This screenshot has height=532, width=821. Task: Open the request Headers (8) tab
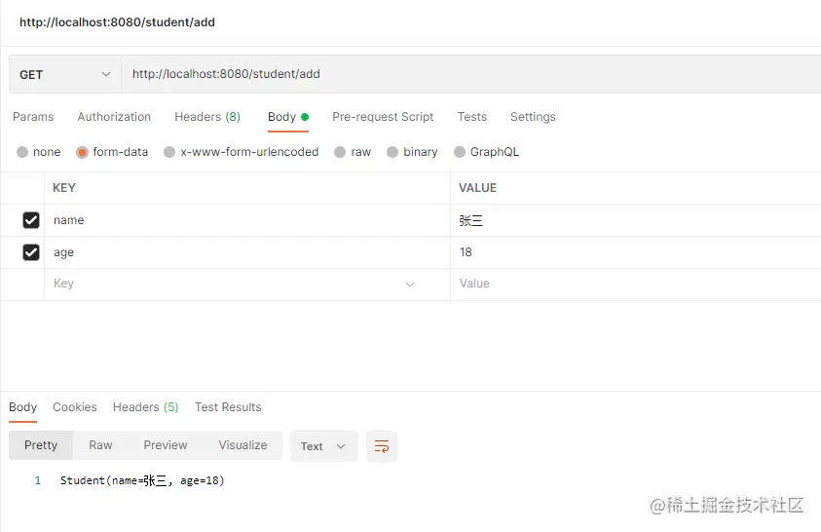coord(207,117)
